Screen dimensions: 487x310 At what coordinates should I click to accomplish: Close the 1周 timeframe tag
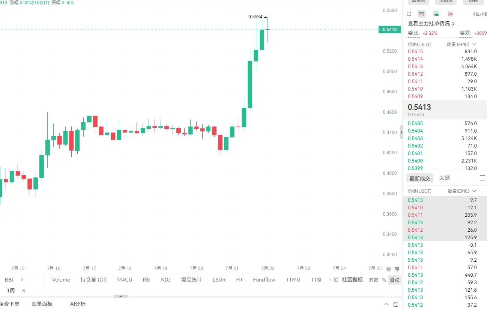tap(24, 291)
